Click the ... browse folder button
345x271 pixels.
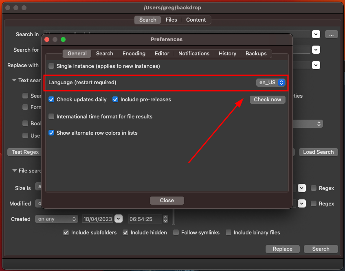coord(332,34)
